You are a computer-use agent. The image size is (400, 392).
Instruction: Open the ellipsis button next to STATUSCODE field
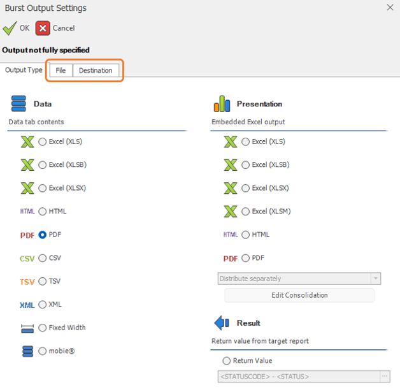(385, 377)
